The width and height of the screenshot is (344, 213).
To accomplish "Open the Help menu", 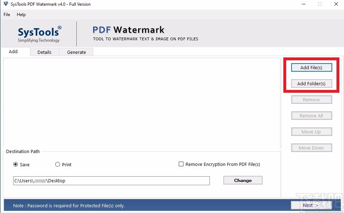I will (21, 15).
